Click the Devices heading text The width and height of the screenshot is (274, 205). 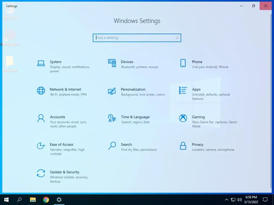point(127,62)
